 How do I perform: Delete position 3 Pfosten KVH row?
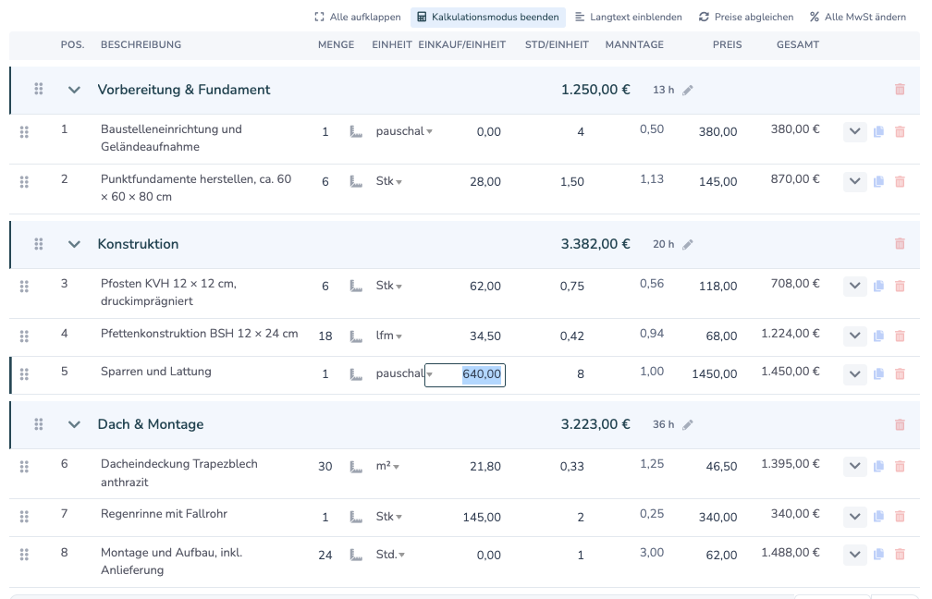(900, 286)
